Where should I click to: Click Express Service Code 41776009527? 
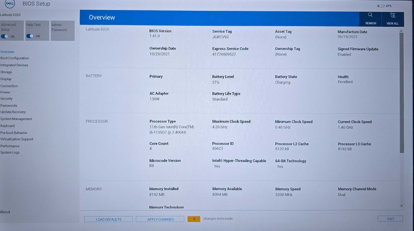tap(224, 54)
